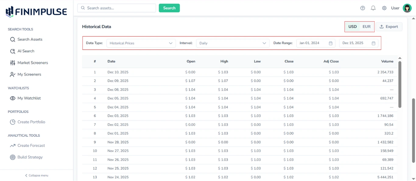Screen dimensions: 416x181
Task: Export the historical data
Action: [x=389, y=26]
